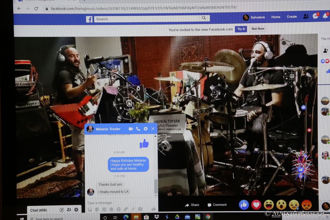Start a video call with Melanie Troxler
This screenshot has height=220, width=330.
[131, 129]
